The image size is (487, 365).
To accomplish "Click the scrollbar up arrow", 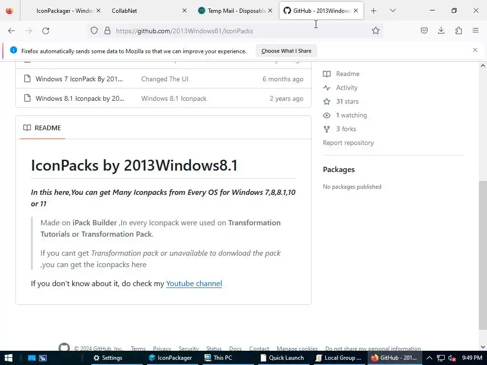I will [483, 66].
